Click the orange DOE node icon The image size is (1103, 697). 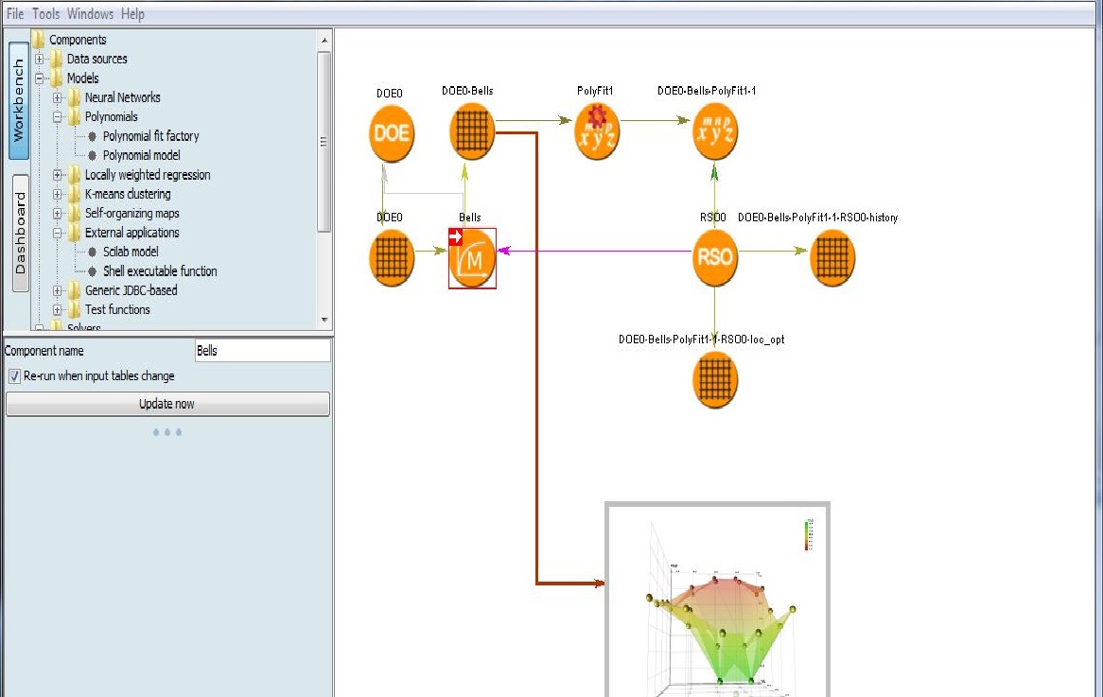392,132
